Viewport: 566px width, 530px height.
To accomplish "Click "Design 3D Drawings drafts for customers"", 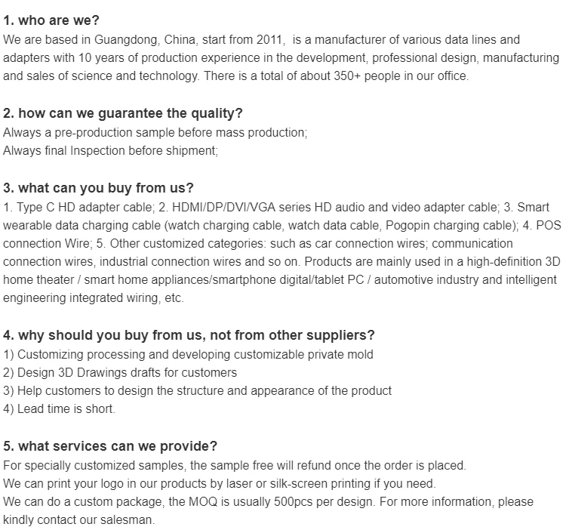I will 120,372.
